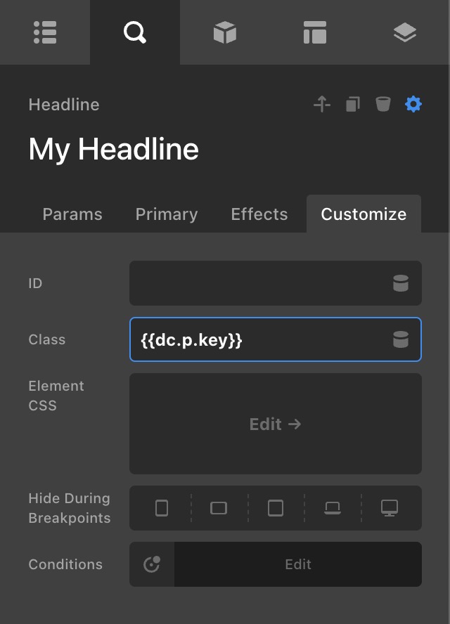450x624 pixels.
Task: Switch to the Params tab
Action: point(72,214)
